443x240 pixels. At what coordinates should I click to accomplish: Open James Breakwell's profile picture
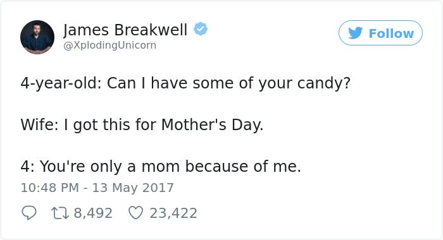pos(37,37)
